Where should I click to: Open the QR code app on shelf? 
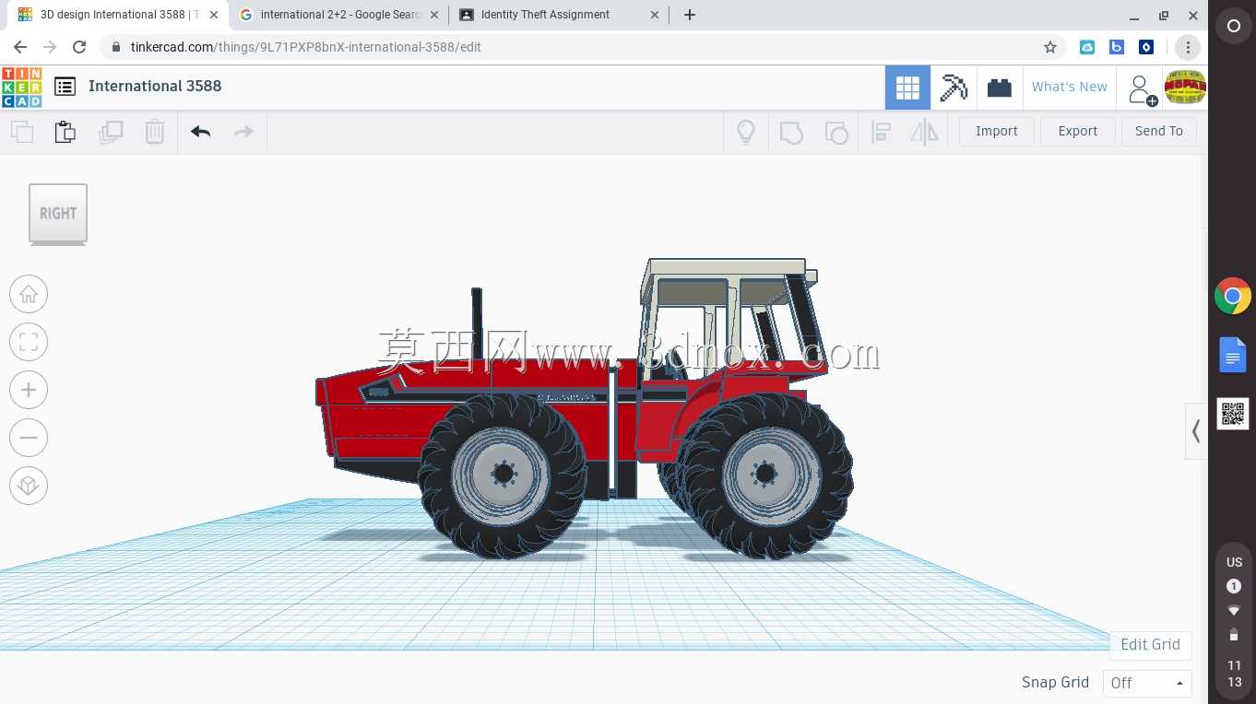click(1233, 414)
